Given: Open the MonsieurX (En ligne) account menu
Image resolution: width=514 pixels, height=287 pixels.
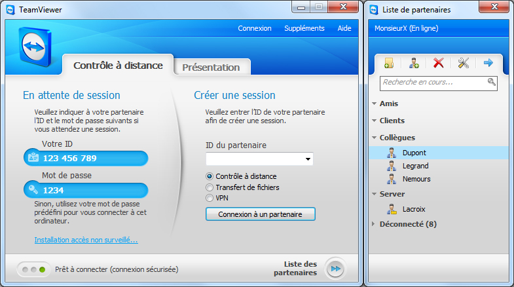Looking at the screenshot, I should [x=406, y=28].
